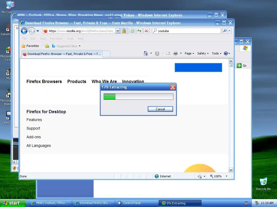Click the security lock icon
This screenshot has width=277, height=207.
124,31
